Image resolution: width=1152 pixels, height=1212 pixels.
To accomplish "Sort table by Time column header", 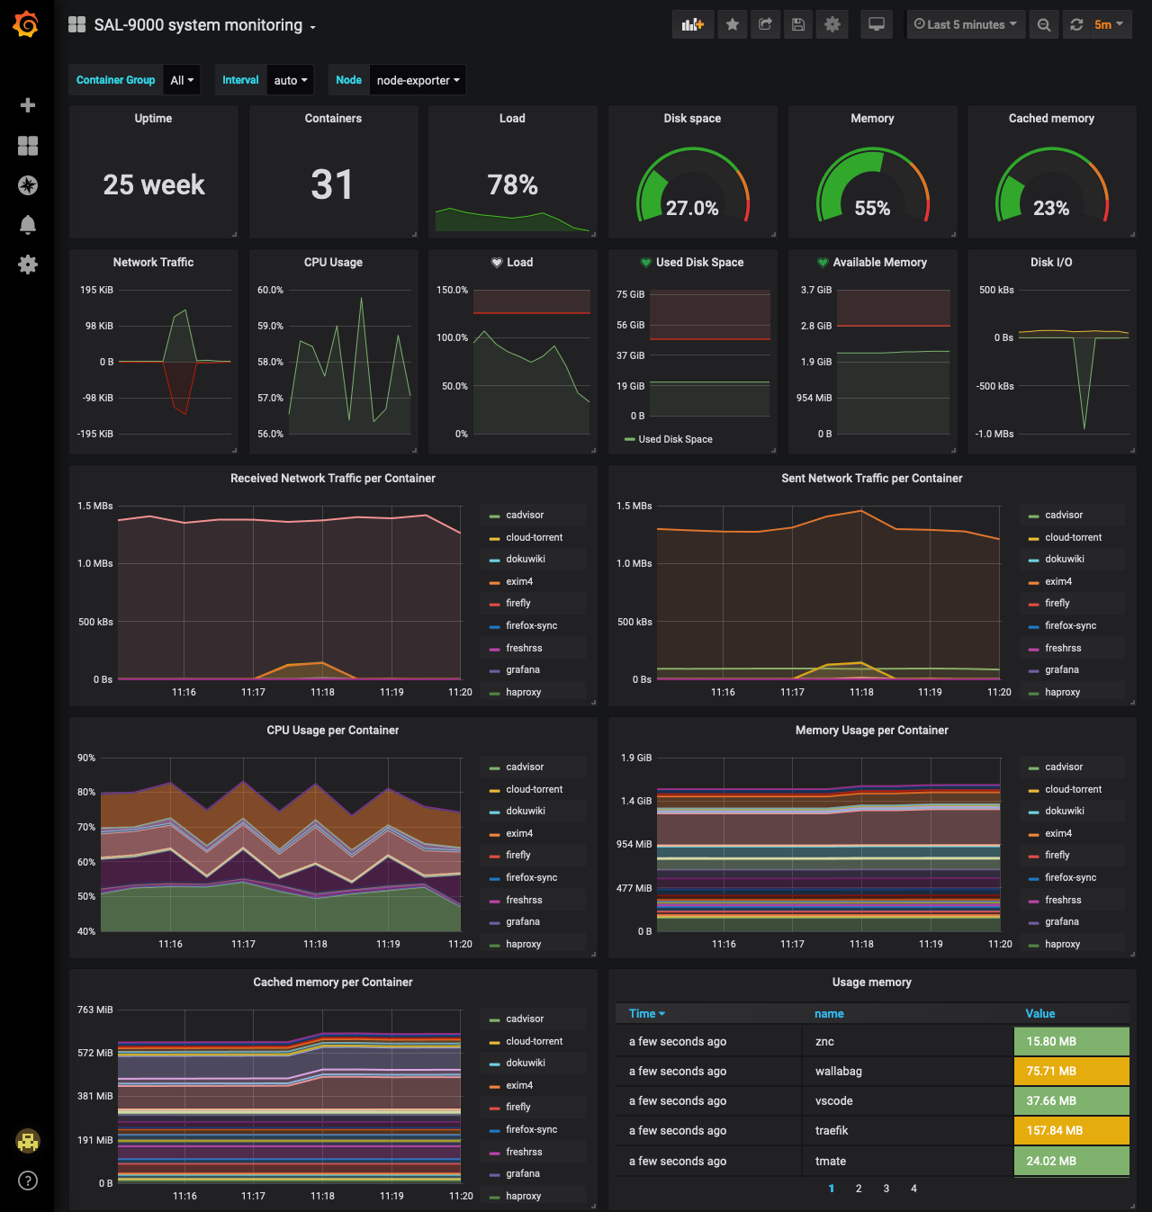I will [x=647, y=1013].
